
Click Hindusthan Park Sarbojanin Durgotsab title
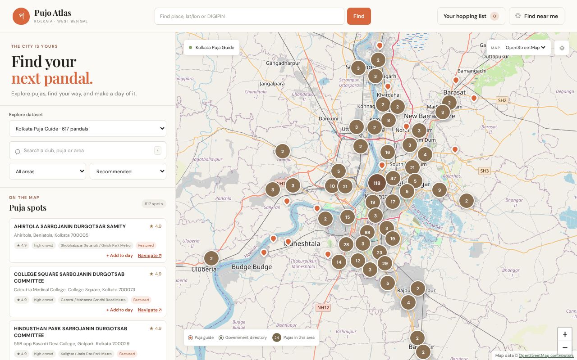70,332
